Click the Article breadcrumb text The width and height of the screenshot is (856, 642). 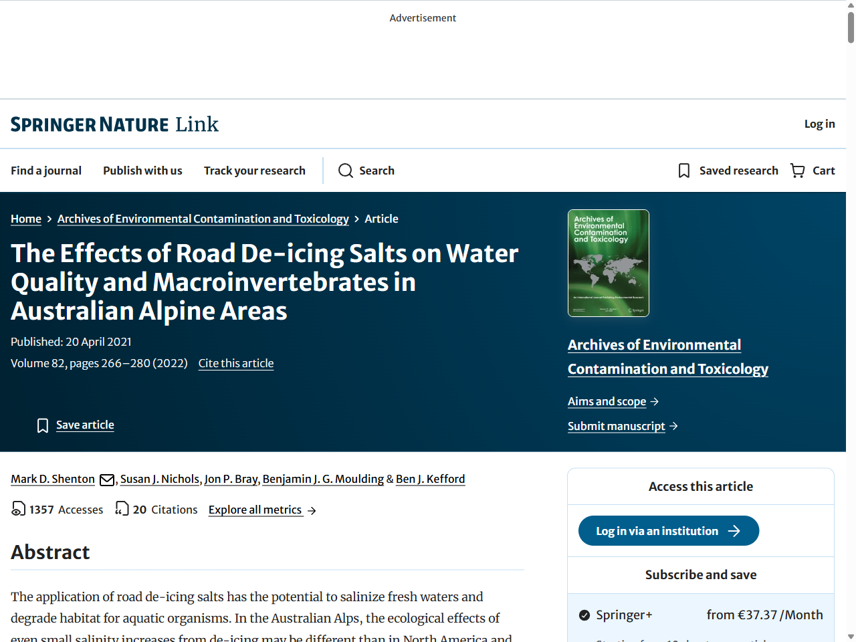(x=381, y=219)
